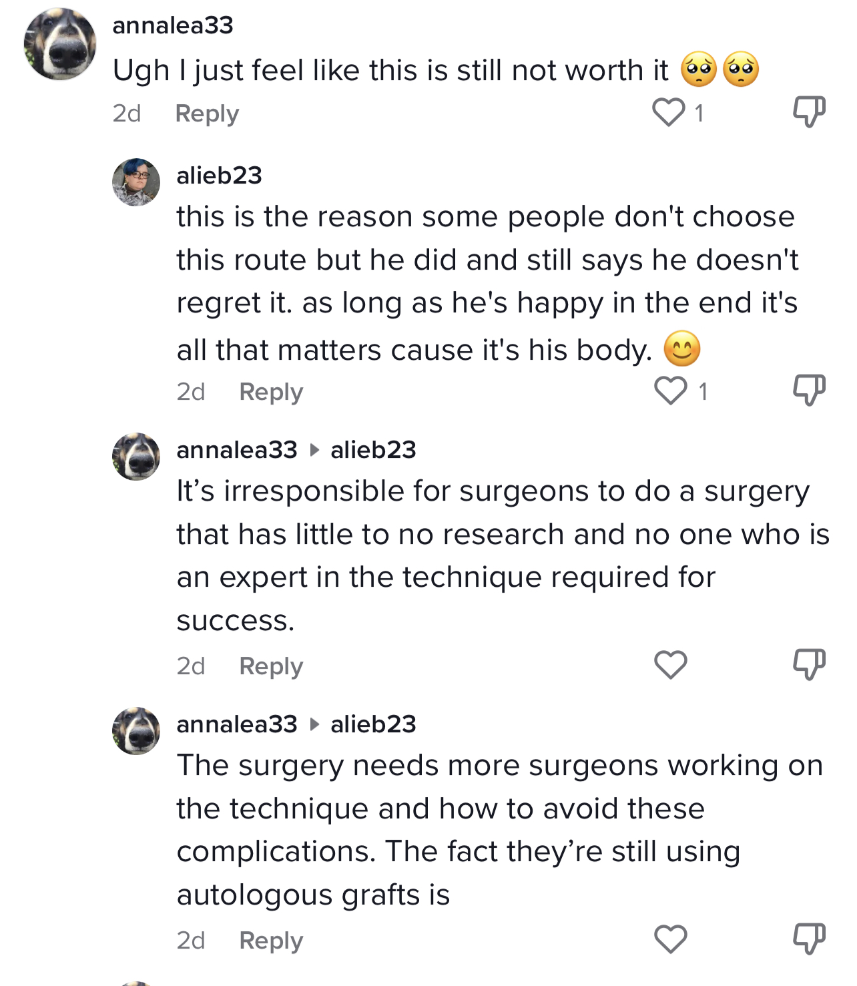857x986 pixels.
Task: Dislike annalea33's top comment
Action: coord(809,111)
